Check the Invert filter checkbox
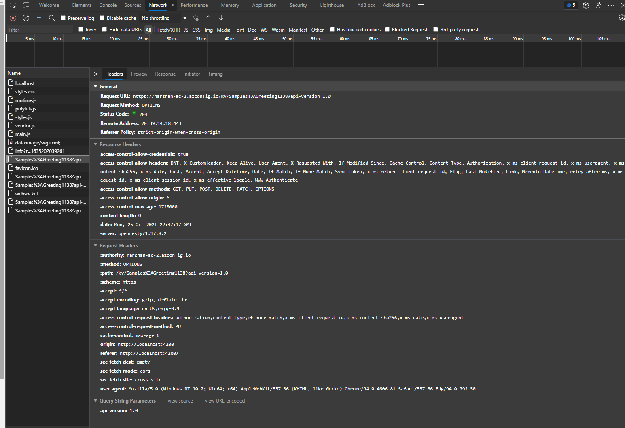This screenshot has width=625, height=428. point(81,29)
